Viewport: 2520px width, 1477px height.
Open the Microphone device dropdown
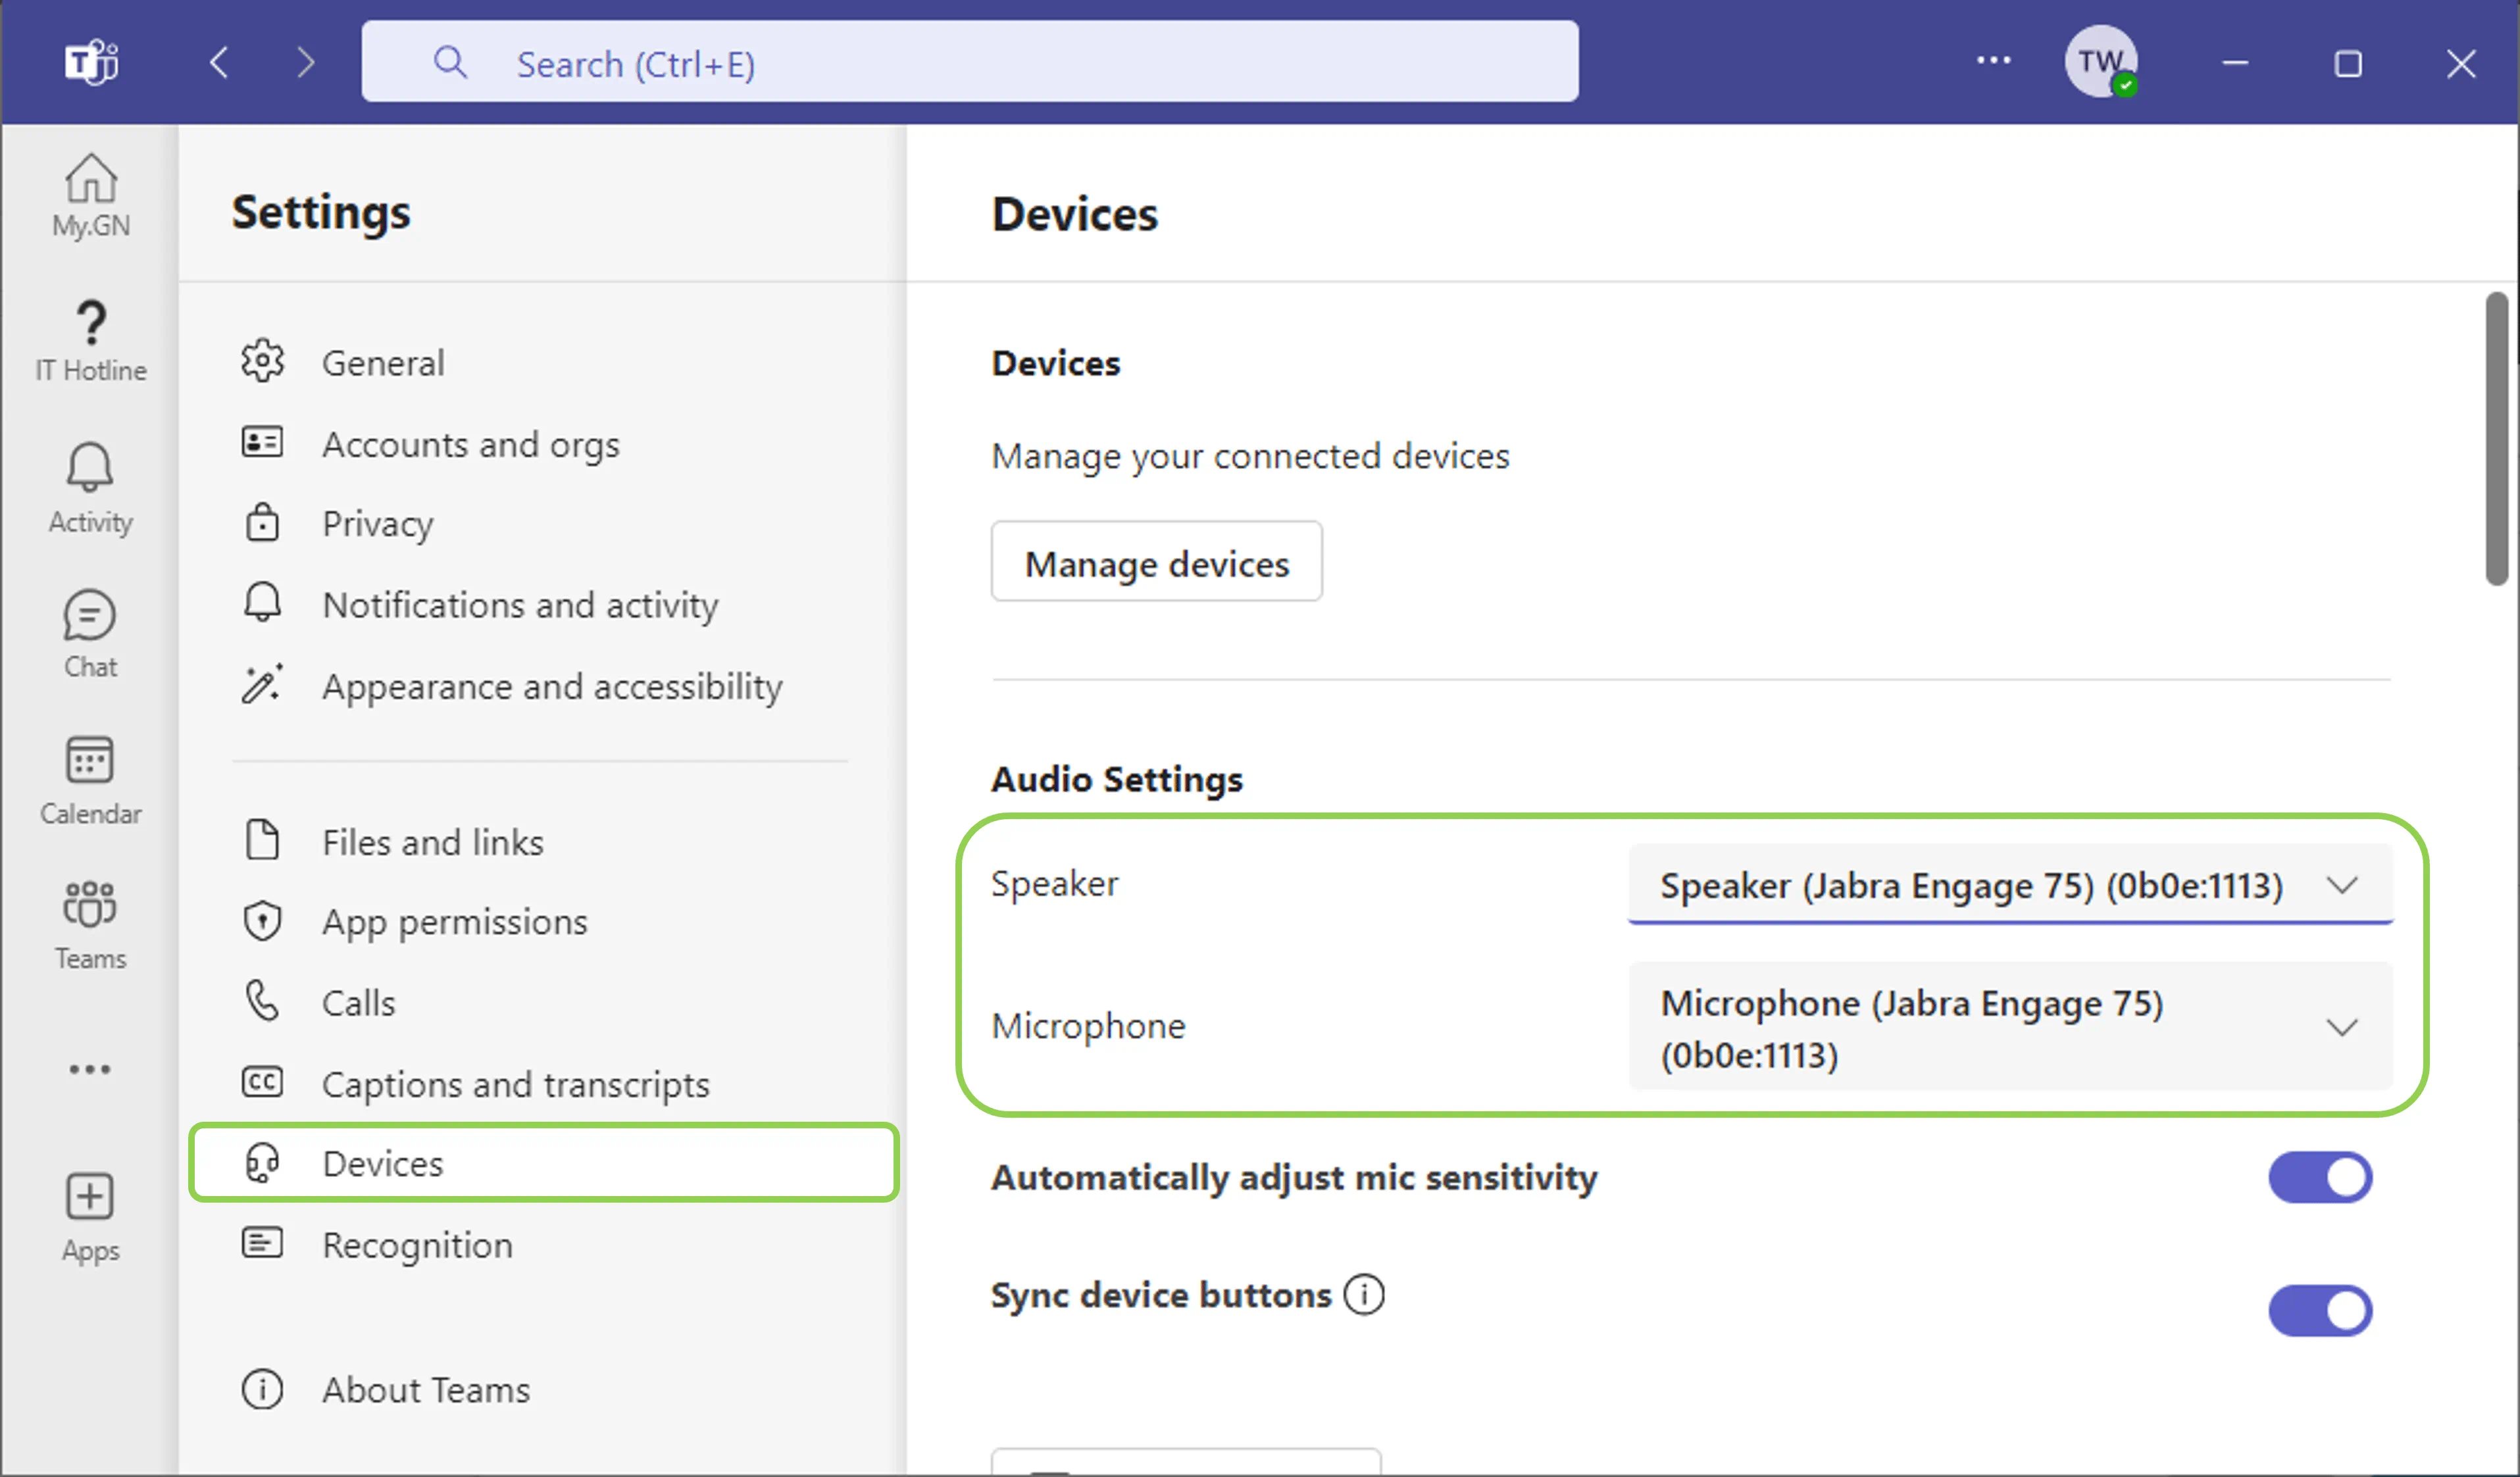(2010, 1027)
